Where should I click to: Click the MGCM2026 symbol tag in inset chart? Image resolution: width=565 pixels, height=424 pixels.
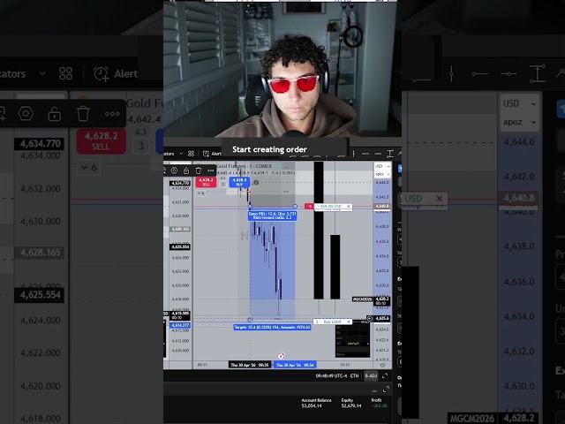point(362,299)
